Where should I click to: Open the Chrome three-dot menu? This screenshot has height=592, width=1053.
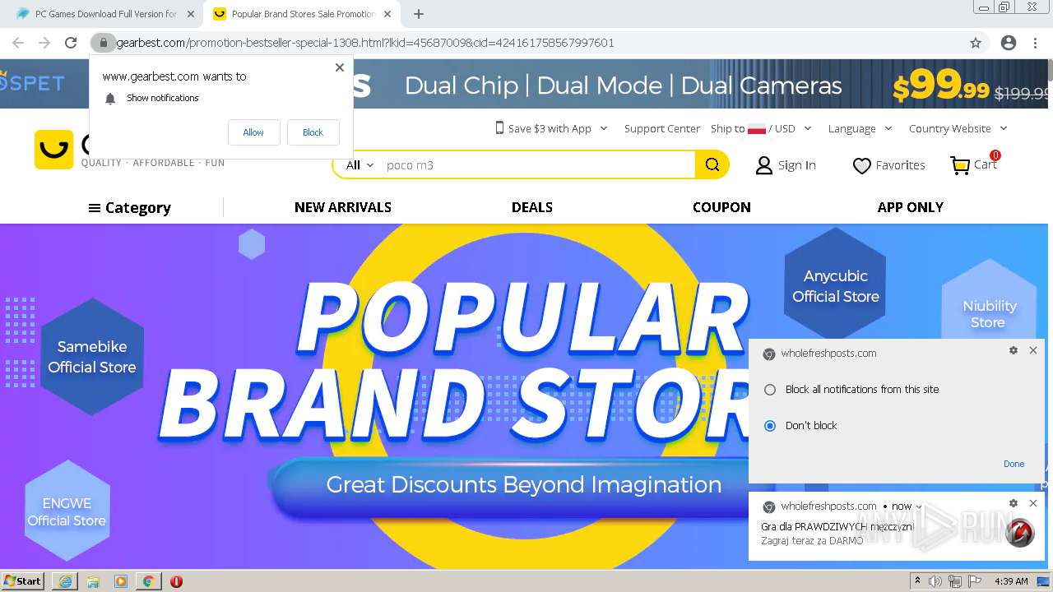(x=1035, y=43)
